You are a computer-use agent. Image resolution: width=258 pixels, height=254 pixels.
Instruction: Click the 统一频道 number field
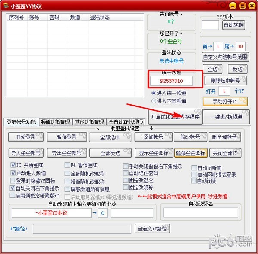coord(172,81)
